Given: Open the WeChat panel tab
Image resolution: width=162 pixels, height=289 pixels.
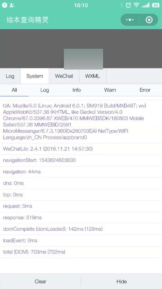Looking at the screenshot, I should [x=64, y=76].
